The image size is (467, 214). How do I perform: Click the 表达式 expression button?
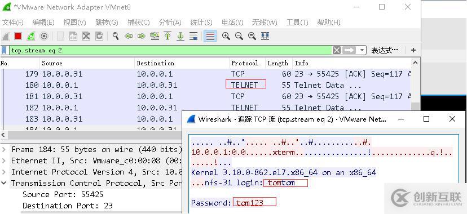pos(385,50)
